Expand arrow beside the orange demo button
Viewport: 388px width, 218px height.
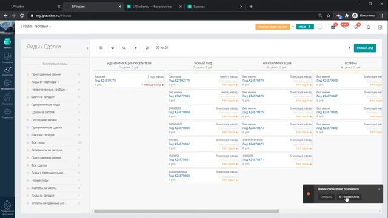pos(293,27)
